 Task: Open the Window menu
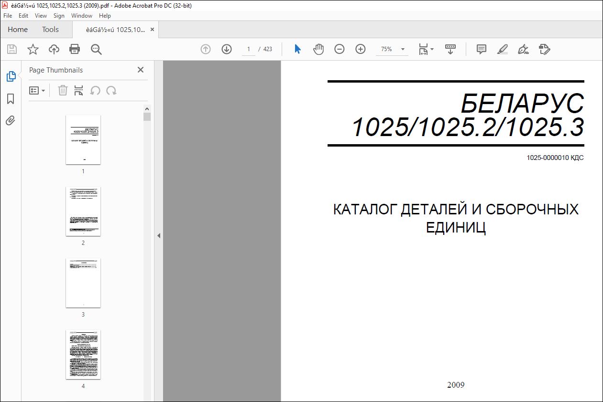click(x=82, y=16)
